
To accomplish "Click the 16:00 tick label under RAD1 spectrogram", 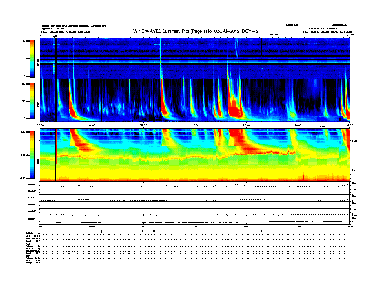I will (247, 125).
